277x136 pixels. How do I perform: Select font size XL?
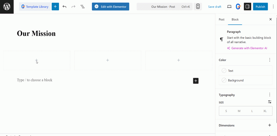click(x=265, y=111)
